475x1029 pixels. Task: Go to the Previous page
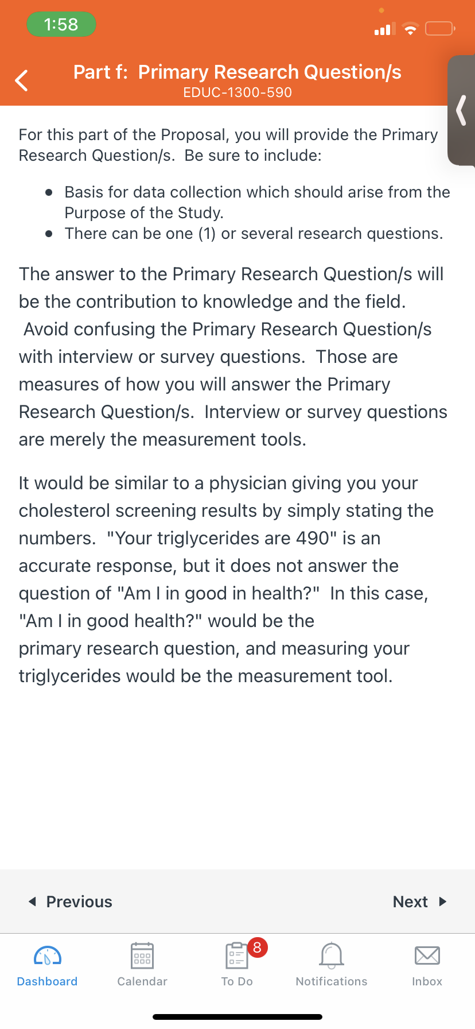71,902
